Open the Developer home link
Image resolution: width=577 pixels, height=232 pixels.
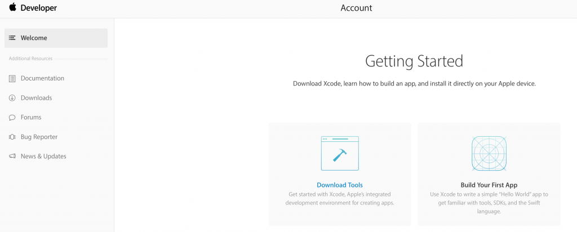[39, 8]
